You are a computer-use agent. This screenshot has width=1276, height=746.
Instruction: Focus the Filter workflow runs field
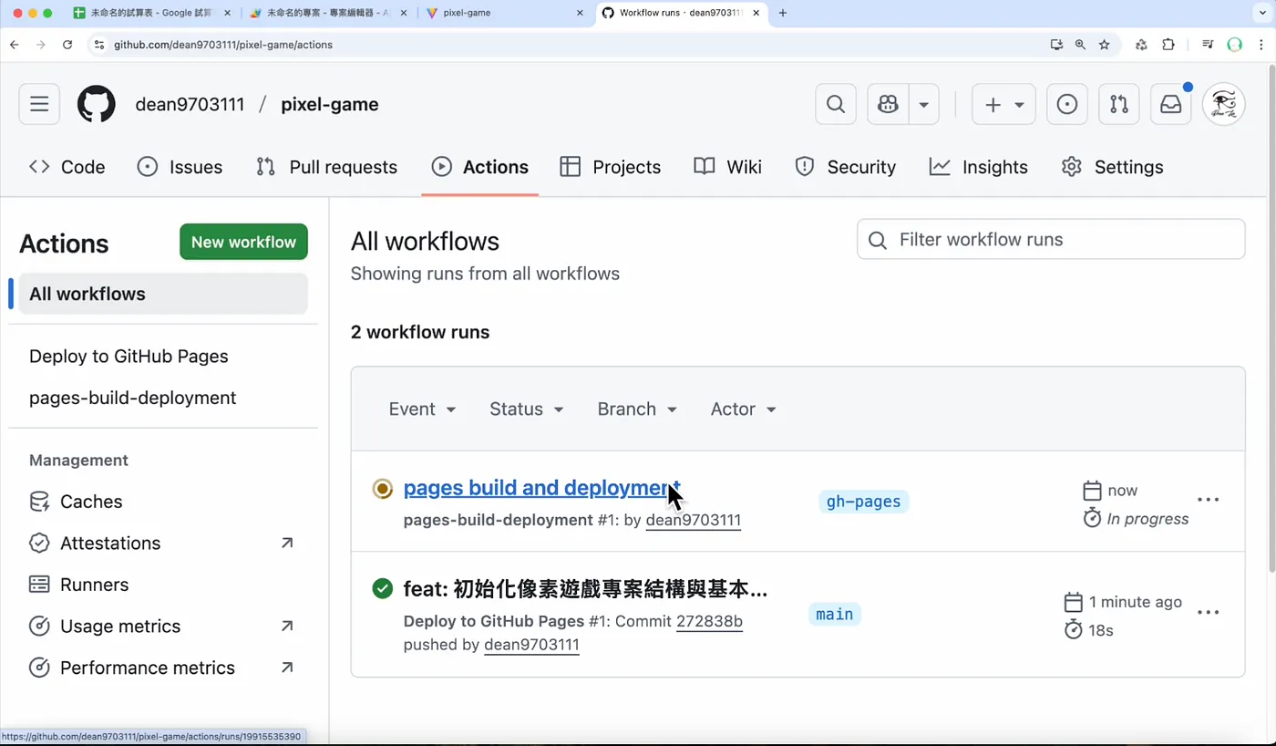(1051, 239)
